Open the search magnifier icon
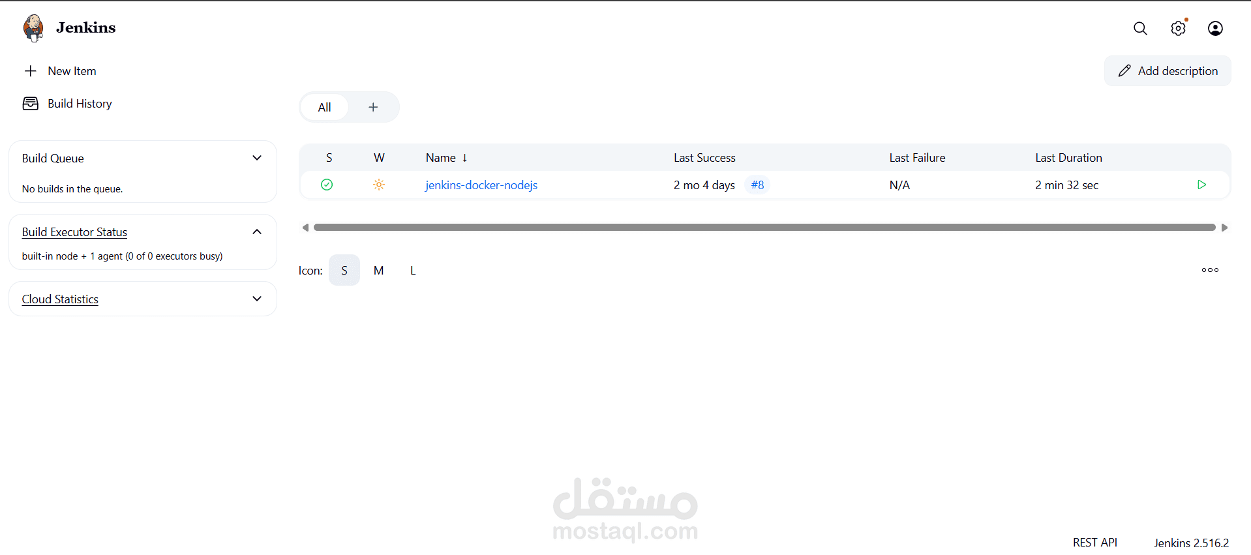This screenshot has width=1251, height=555. 1140,28
